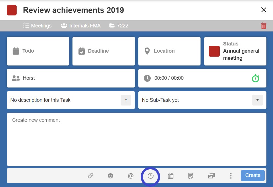Click the Meetings checklist icon
273x187 pixels.
point(26,25)
